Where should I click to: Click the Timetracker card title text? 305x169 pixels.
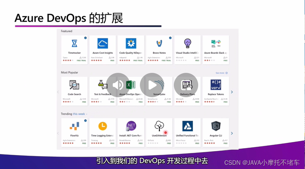[74, 53]
